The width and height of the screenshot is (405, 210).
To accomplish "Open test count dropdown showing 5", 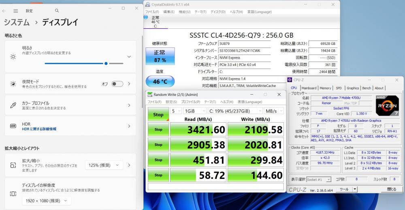I will (176, 111).
